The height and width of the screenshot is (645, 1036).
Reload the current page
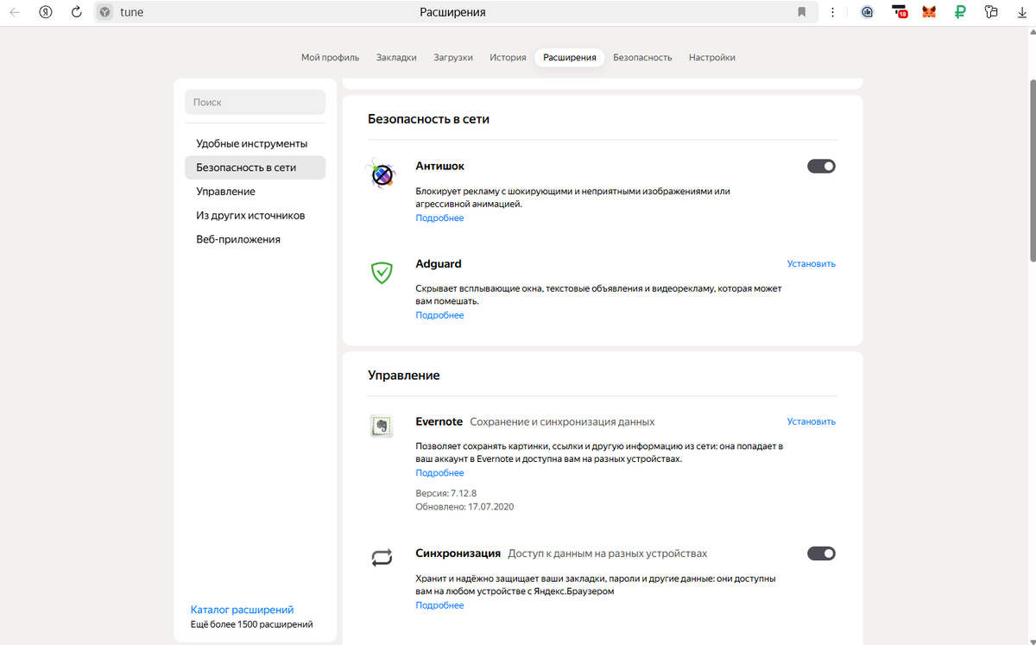(x=77, y=12)
